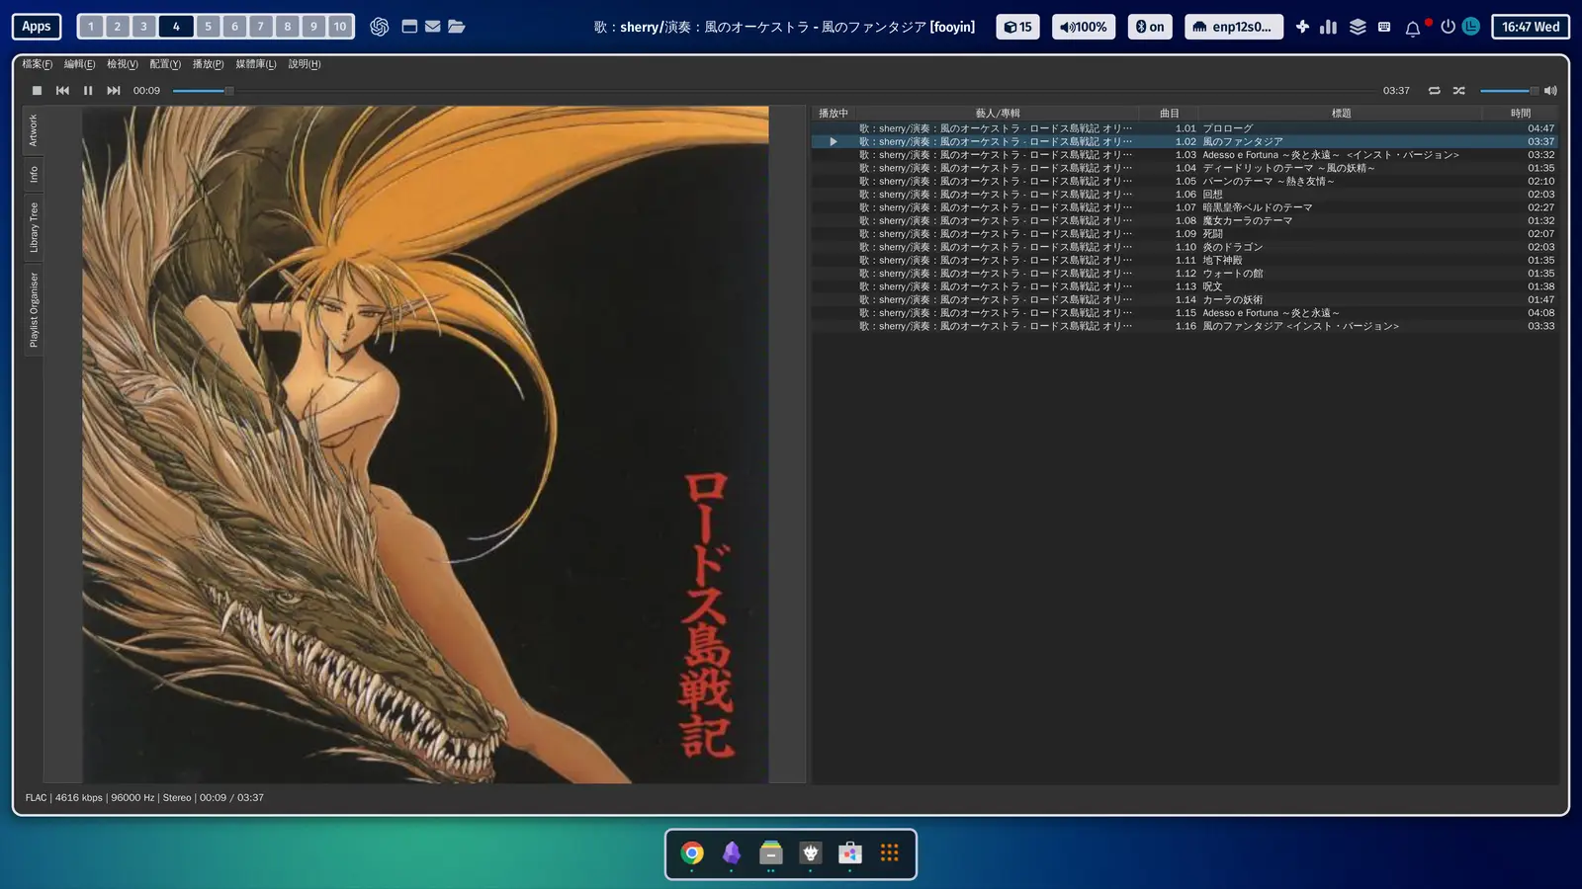Viewport: 1582px width, 889px height.
Task: Sort playlist by the 時間 column header
Action: (x=1520, y=114)
